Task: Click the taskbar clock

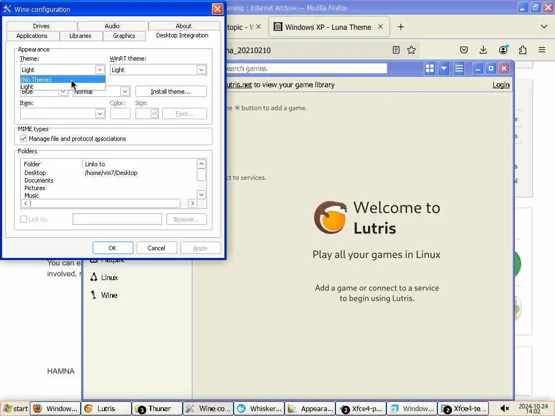Action: [x=533, y=408]
